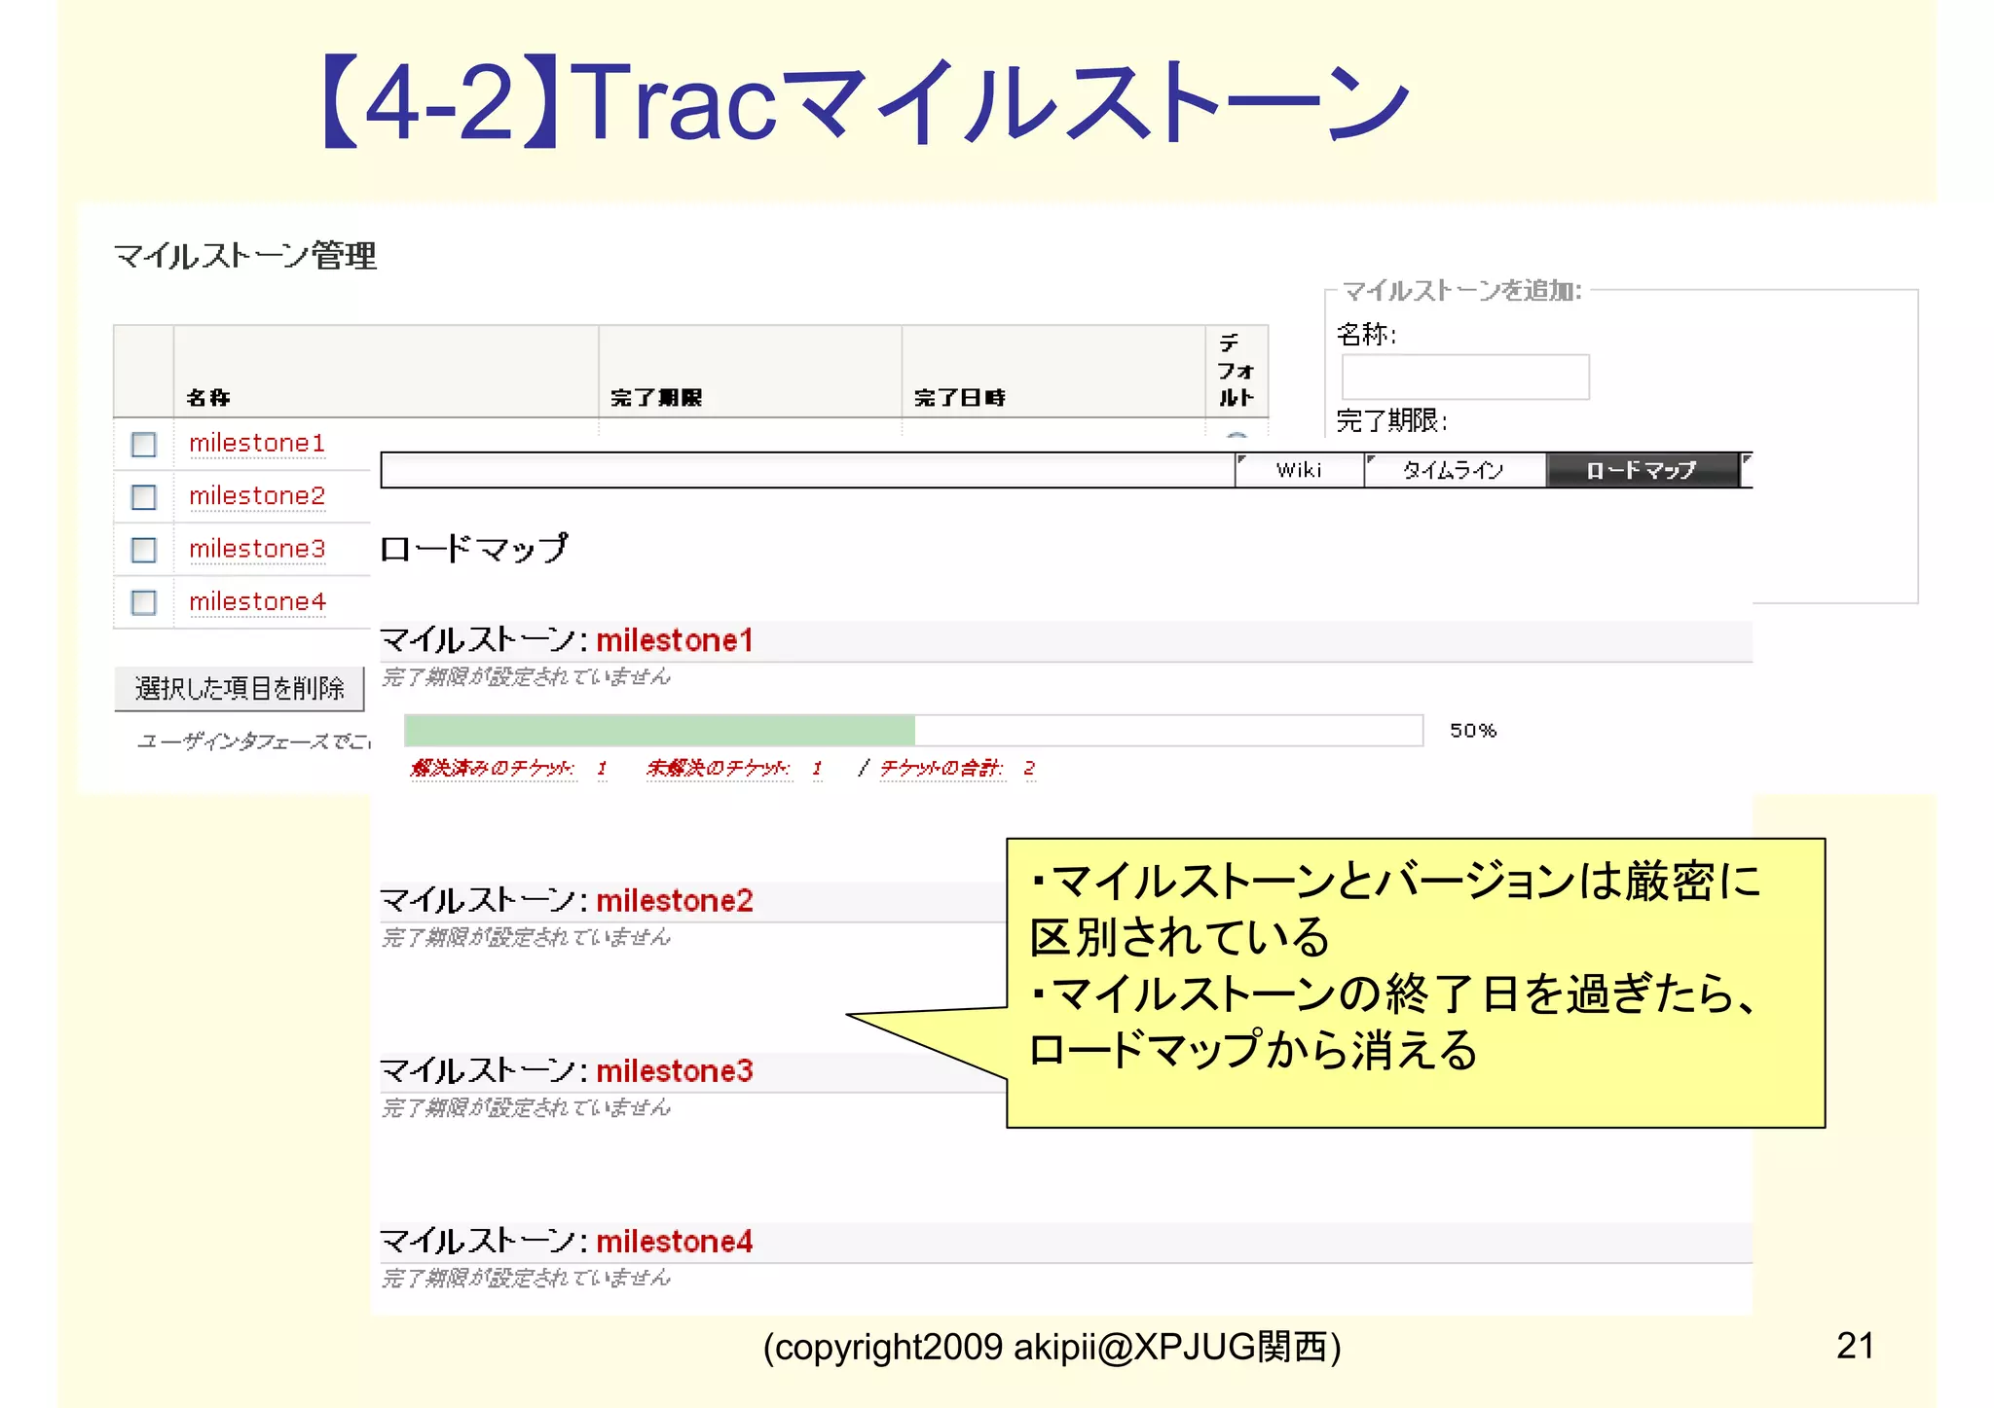This screenshot has height=1408, width=1994.
Task: Open milestone1 link in management table
Action: [x=257, y=444]
